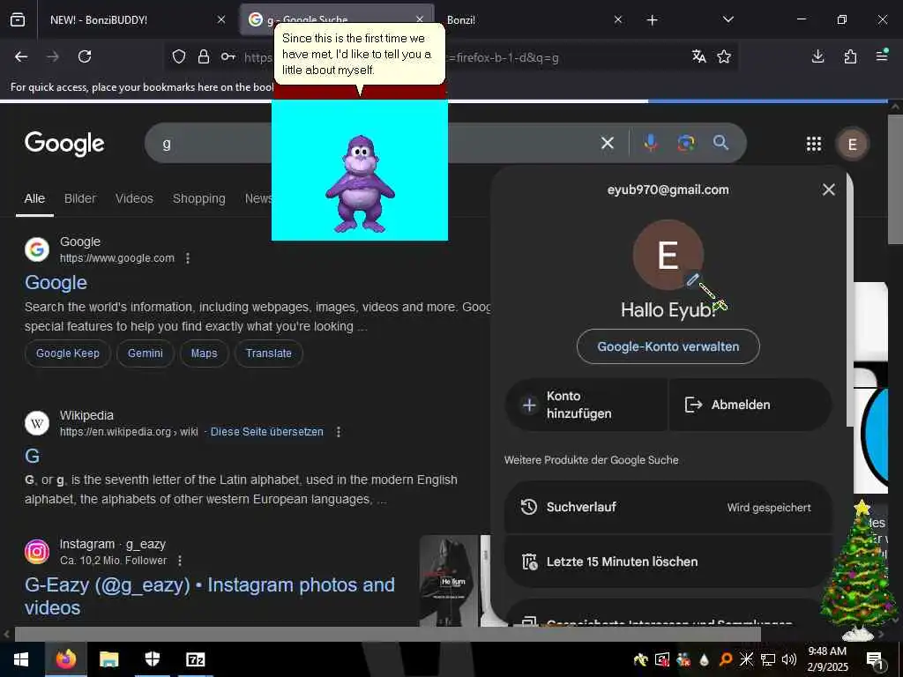Open the Firefox hamburger application menu

[882, 56]
